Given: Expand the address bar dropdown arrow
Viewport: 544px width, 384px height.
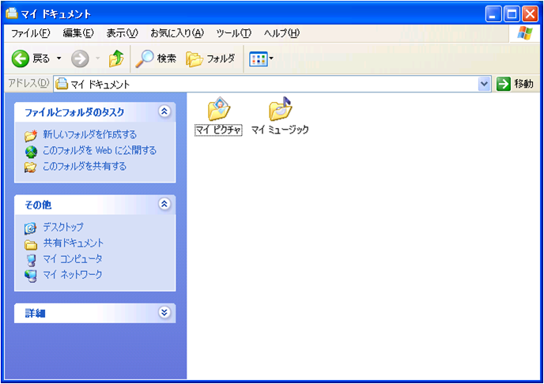Looking at the screenshot, I should [x=485, y=84].
